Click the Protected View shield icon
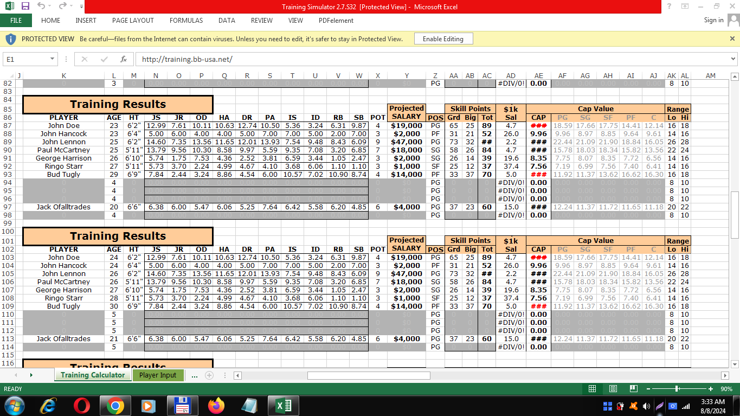The width and height of the screenshot is (740, 416). tap(10, 39)
